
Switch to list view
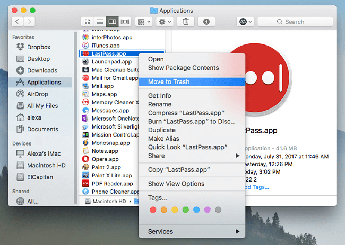pos(100,22)
